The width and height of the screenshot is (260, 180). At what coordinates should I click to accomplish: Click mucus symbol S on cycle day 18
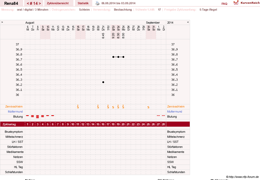[113, 107]
